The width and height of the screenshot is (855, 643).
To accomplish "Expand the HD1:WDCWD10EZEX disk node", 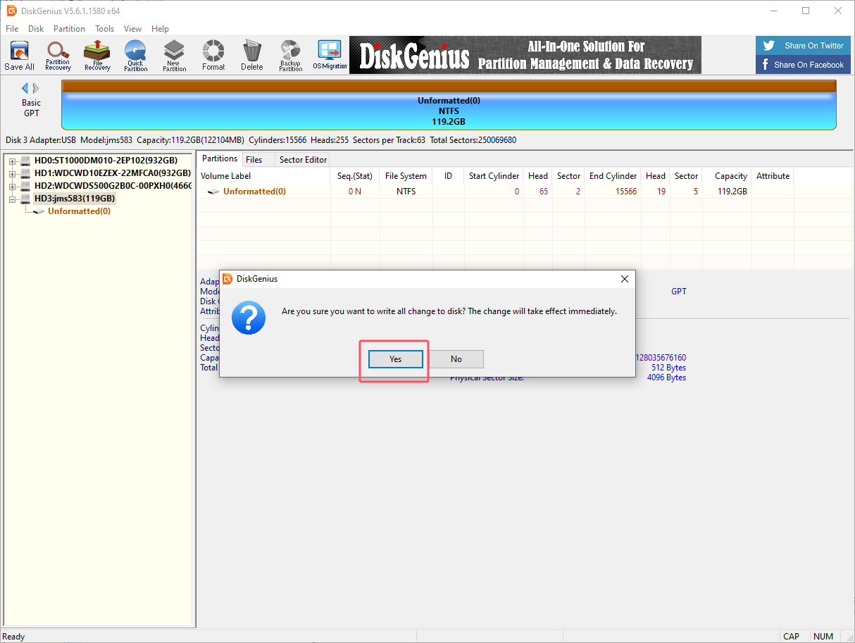I will 13,174.
